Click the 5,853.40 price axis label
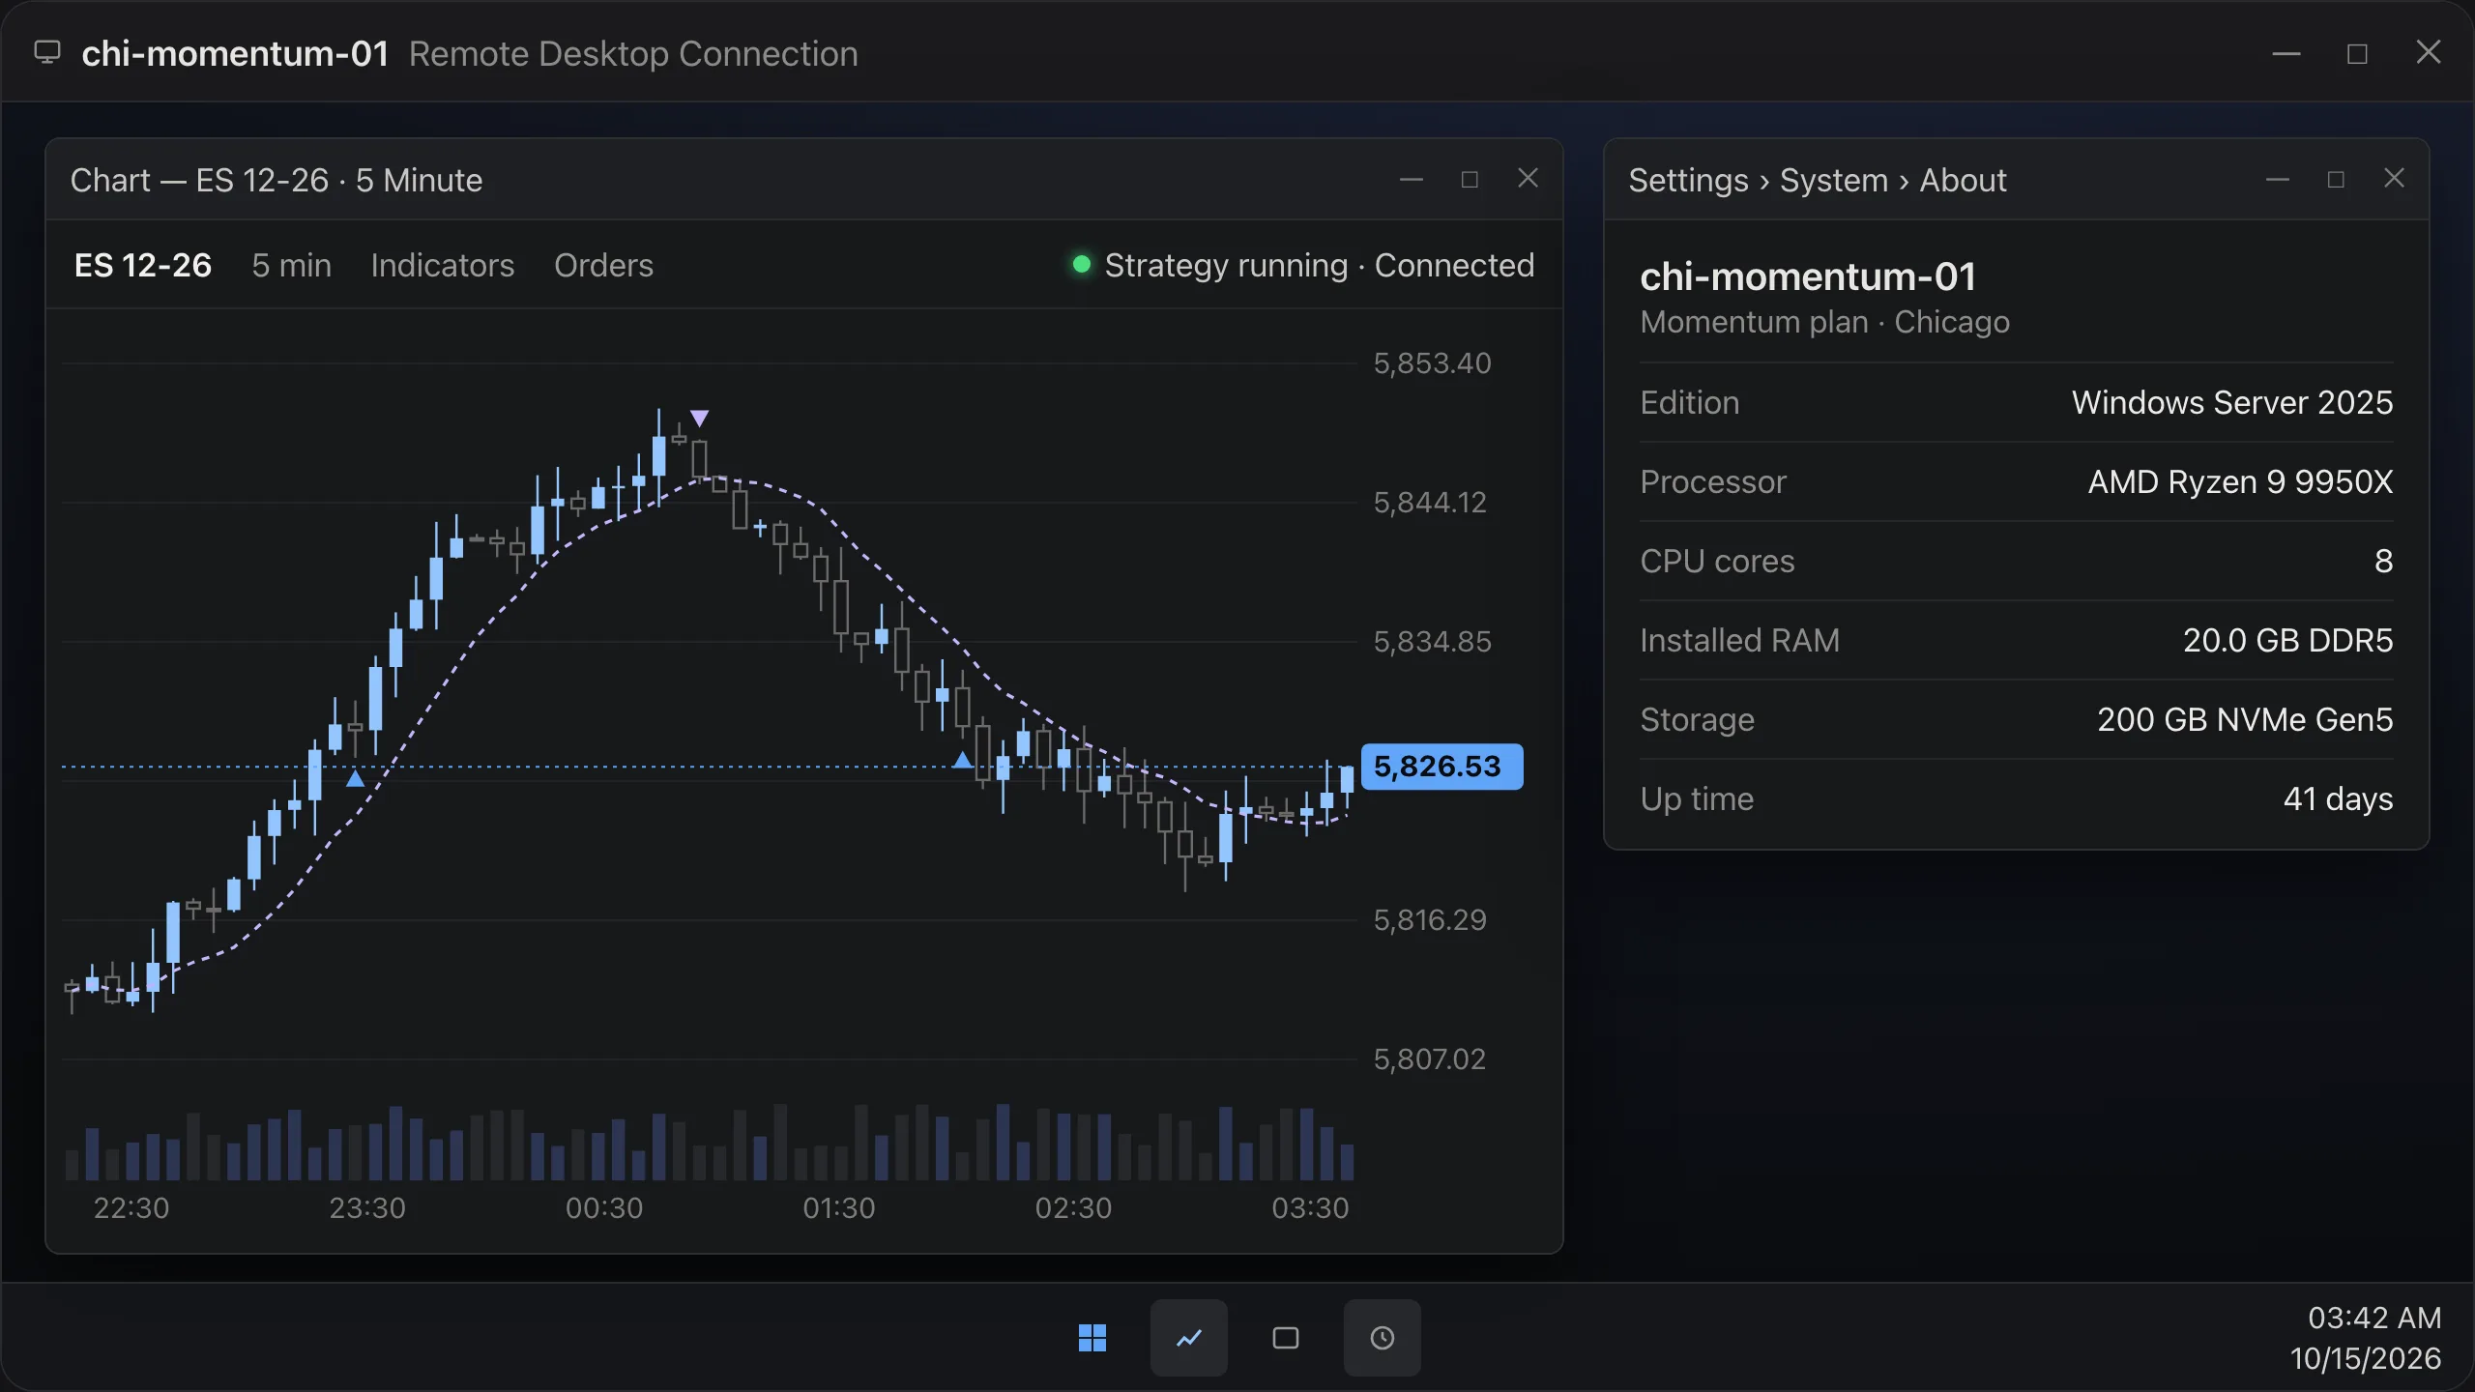 point(1432,363)
